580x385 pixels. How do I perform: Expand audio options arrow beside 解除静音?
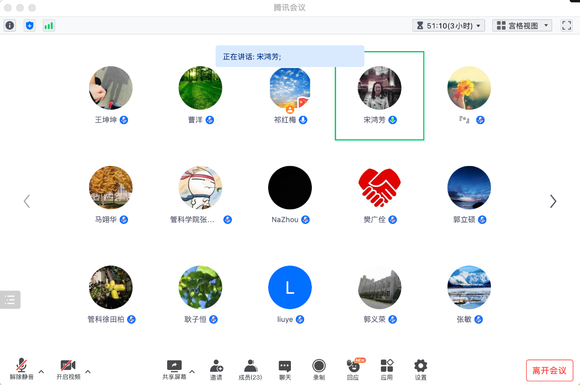point(41,371)
